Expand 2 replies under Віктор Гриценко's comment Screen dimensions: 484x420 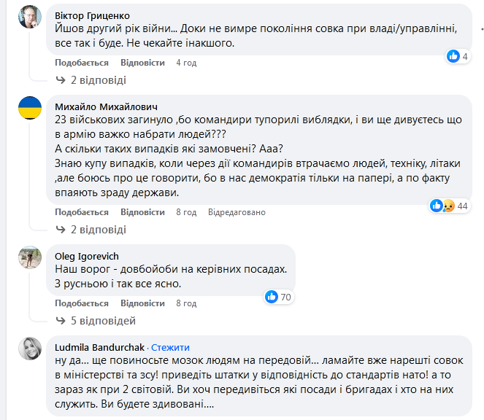click(x=91, y=80)
